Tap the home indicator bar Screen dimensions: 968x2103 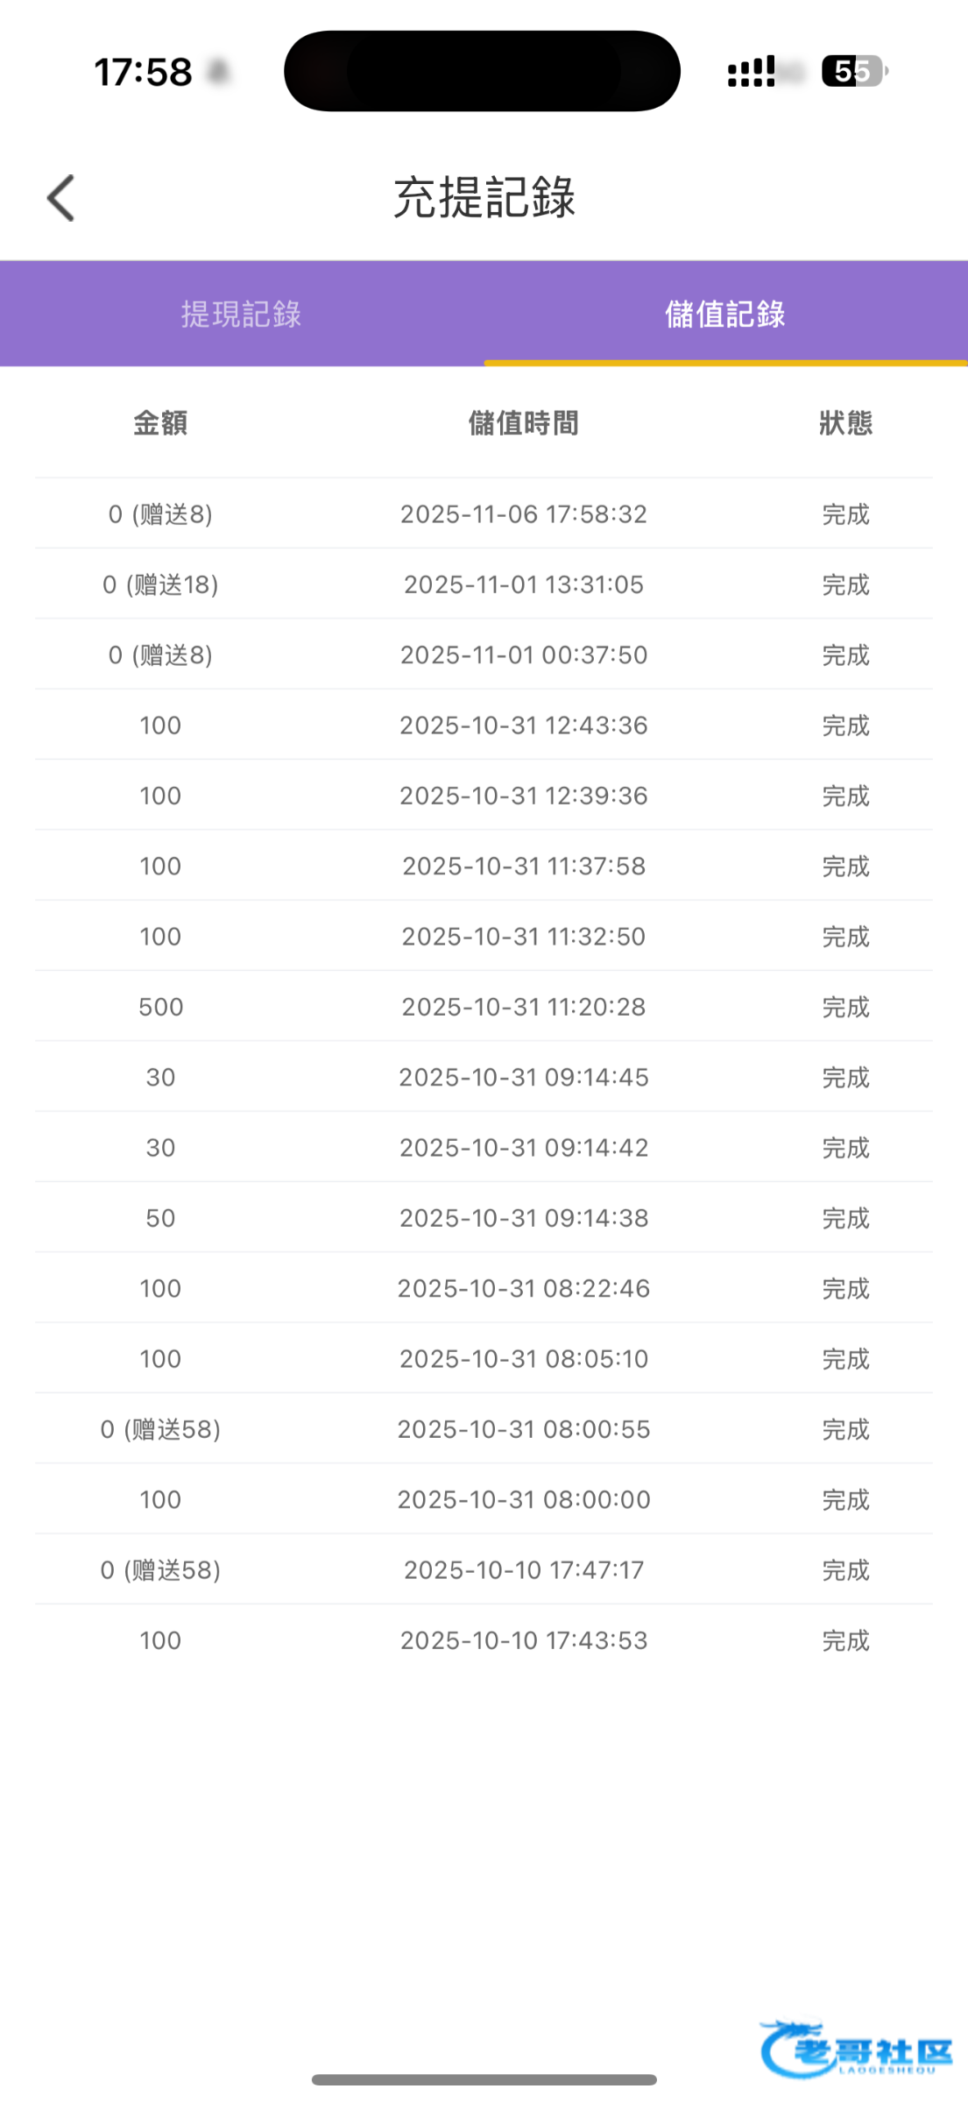pyautogui.click(x=484, y=2079)
